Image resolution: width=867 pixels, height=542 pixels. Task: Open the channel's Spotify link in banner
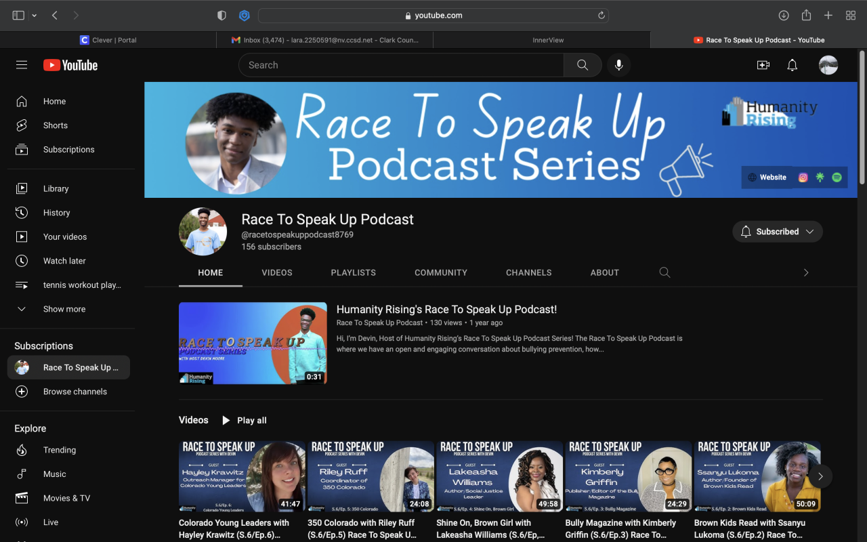click(x=837, y=178)
